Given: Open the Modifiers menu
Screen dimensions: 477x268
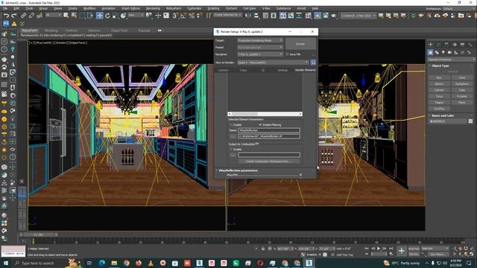Looking at the screenshot, I should click(x=89, y=8).
